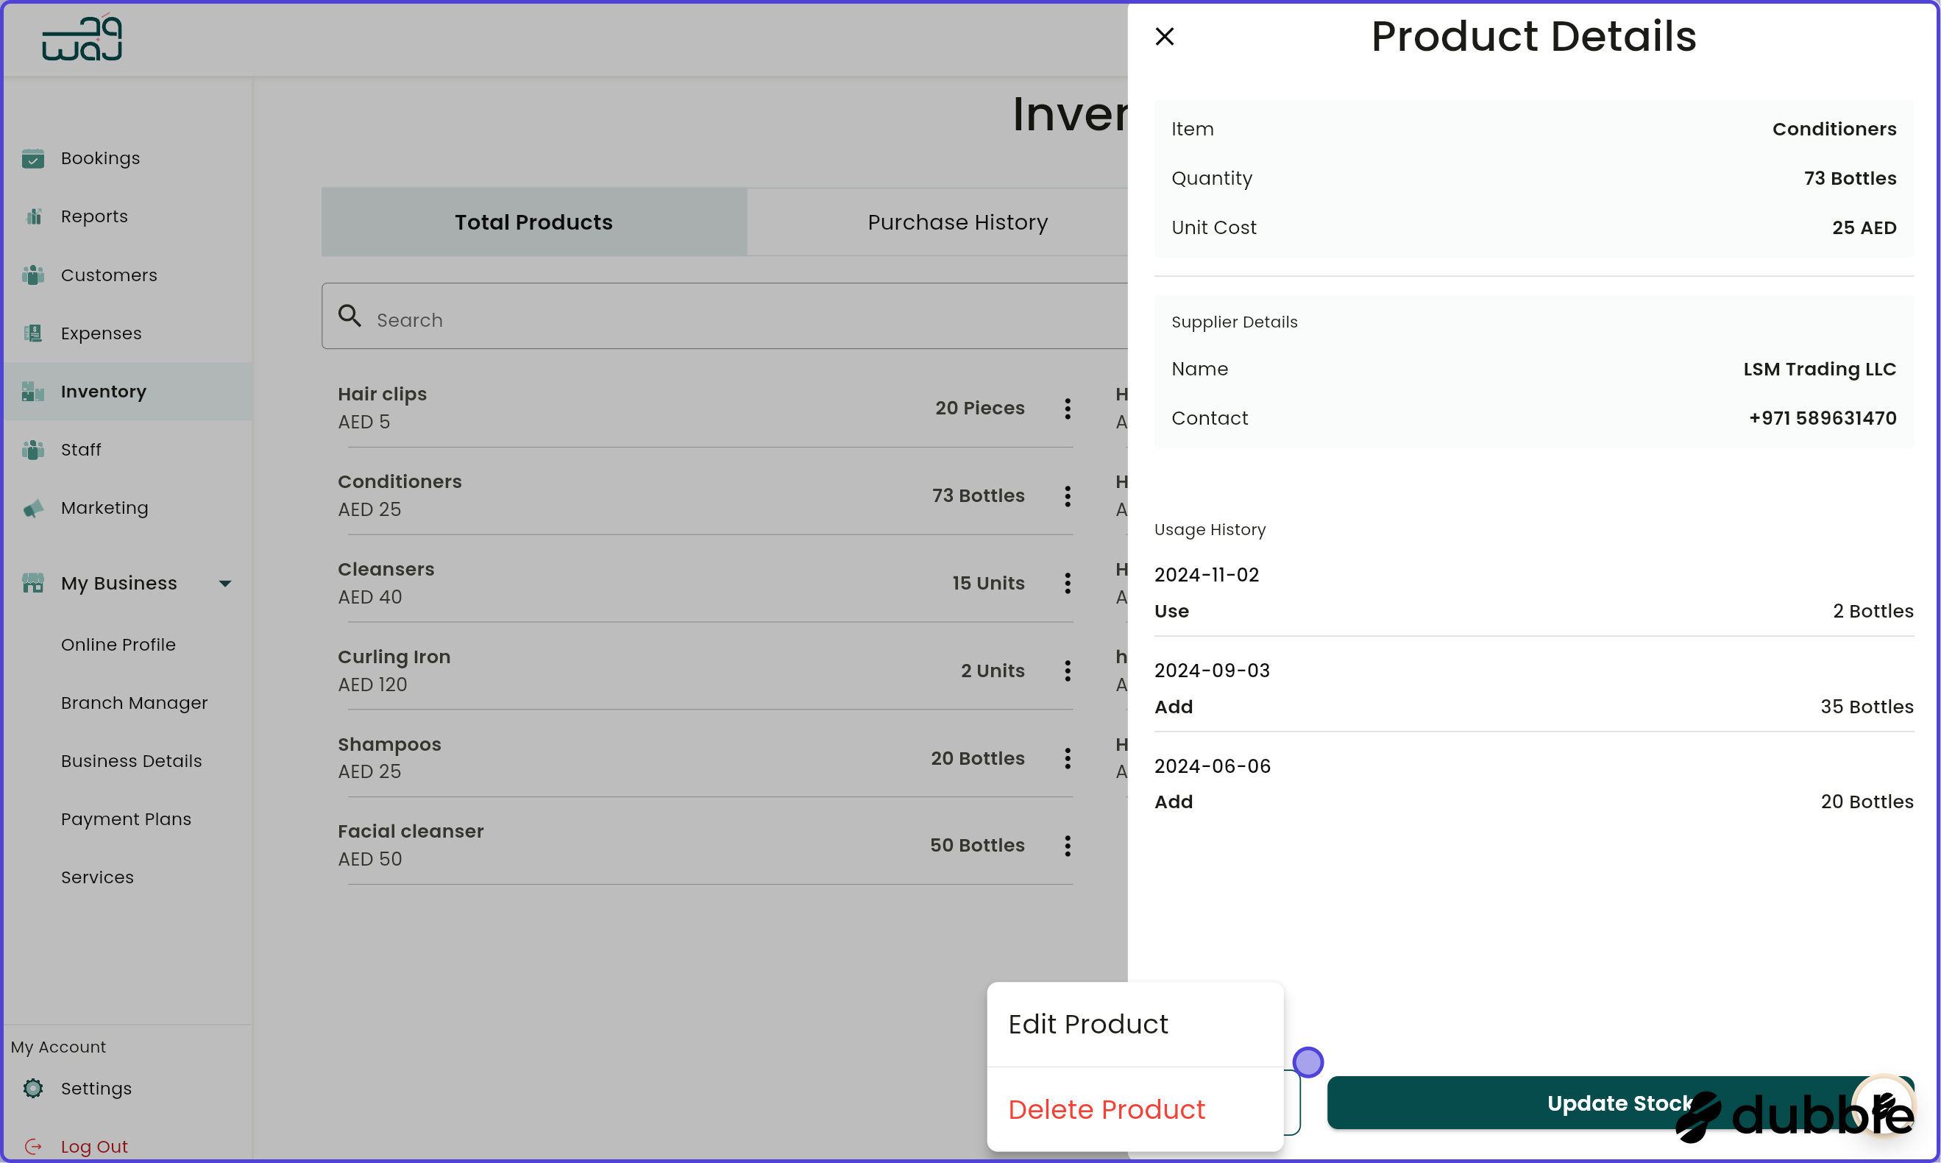The height and width of the screenshot is (1163, 1941).
Task: Open Marketing via the megaphone icon
Action: coord(33,508)
